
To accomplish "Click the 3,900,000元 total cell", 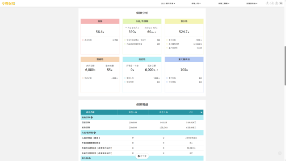I will point(191,138).
